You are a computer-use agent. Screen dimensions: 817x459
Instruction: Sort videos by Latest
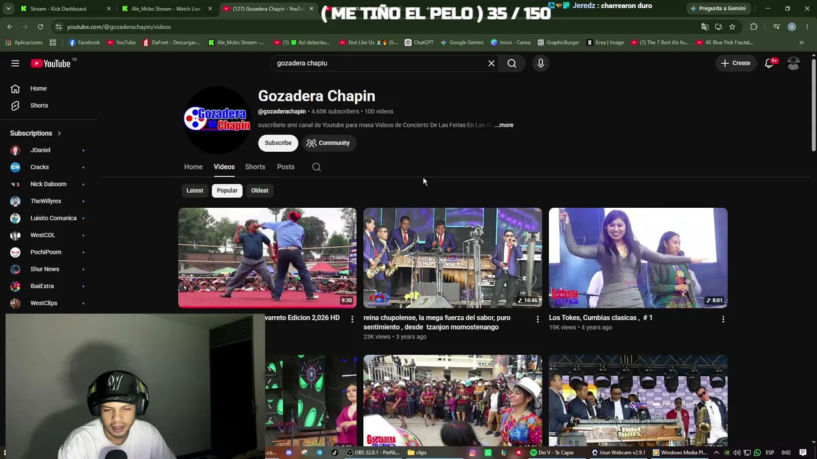click(x=195, y=191)
